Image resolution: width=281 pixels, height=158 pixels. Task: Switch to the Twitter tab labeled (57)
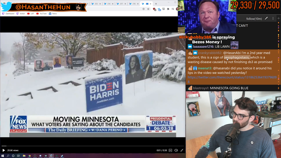tap(121, 4)
